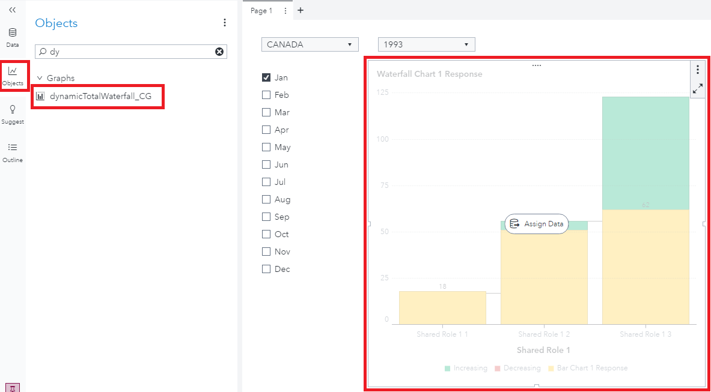711x392 pixels.
Task: Click the Assign Data button
Action: pyautogui.click(x=536, y=224)
